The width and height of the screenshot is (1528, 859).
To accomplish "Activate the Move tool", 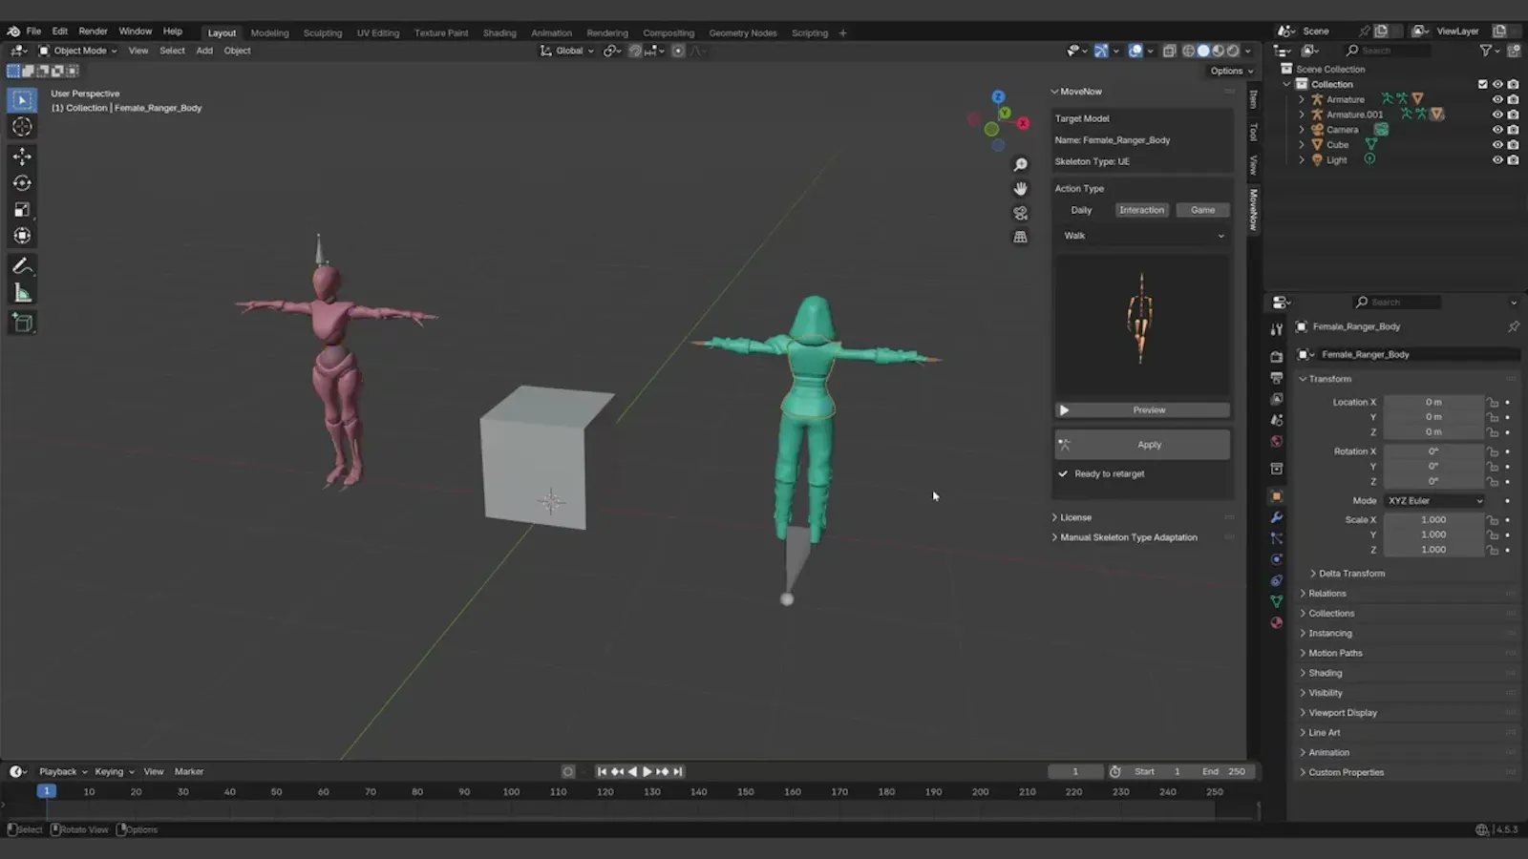I will 22,156.
